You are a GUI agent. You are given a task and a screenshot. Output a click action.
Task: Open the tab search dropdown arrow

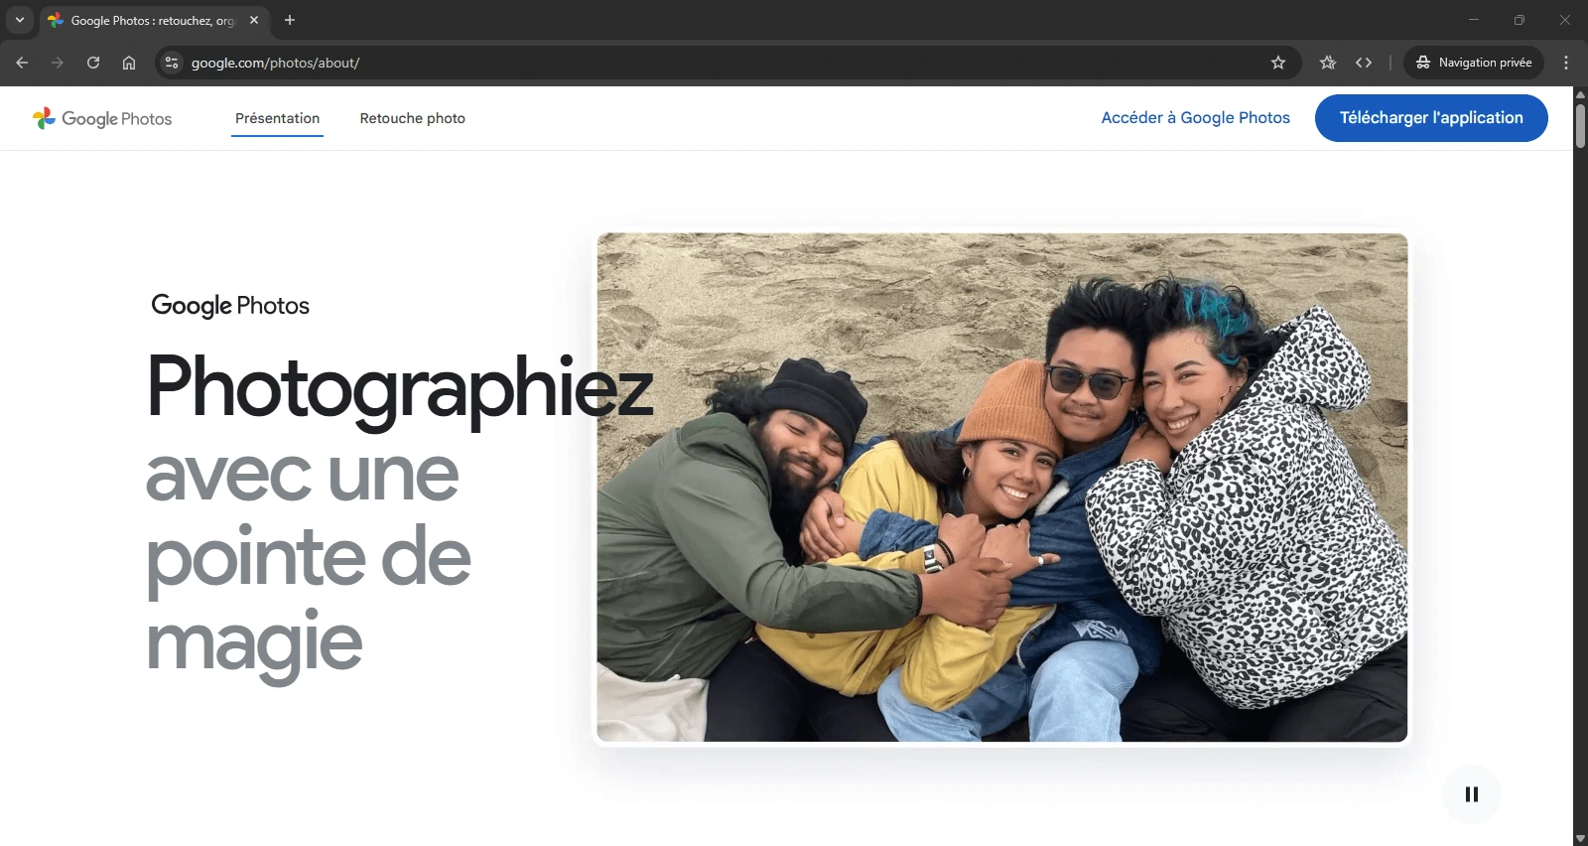tap(20, 20)
